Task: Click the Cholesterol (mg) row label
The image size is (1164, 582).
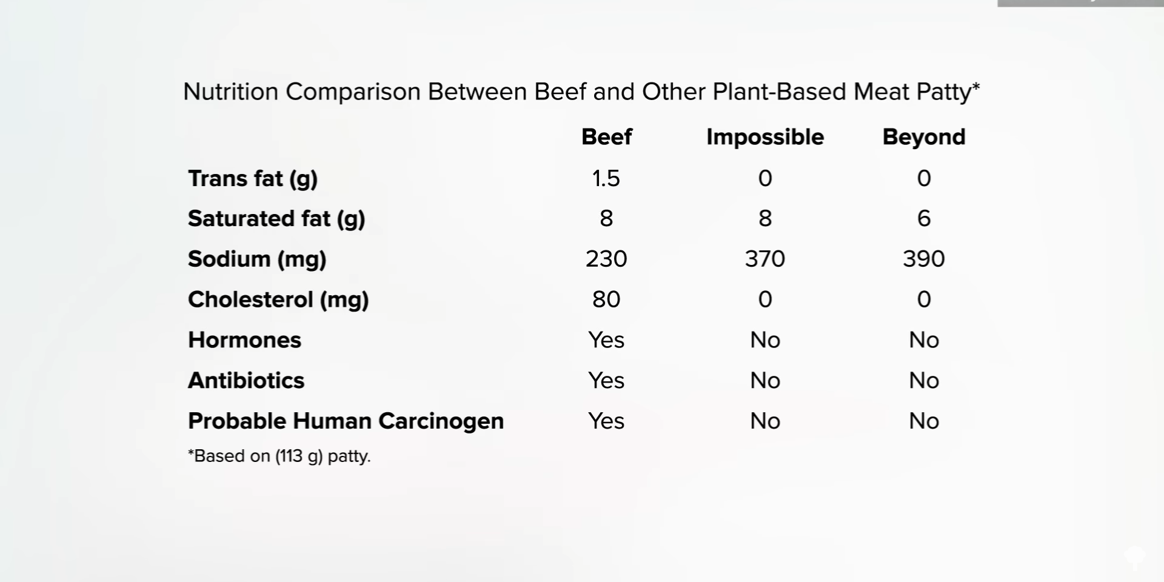Action: click(278, 299)
